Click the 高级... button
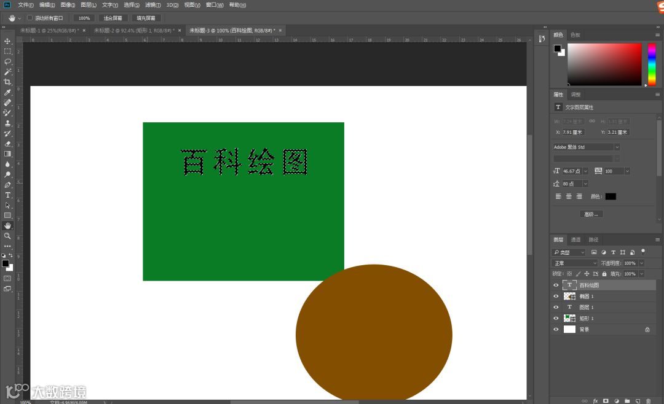 (591, 214)
